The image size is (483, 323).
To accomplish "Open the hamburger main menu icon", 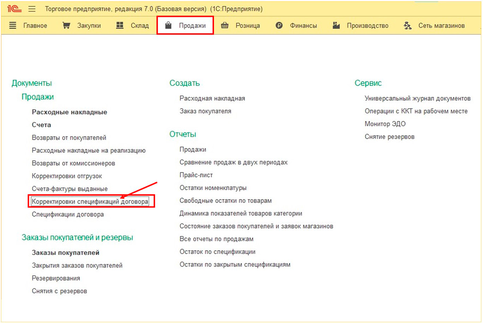I will [x=32, y=9].
